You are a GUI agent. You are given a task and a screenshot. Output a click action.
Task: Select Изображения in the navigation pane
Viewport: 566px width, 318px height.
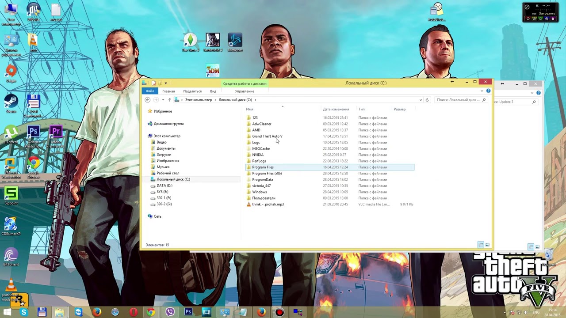point(168,161)
